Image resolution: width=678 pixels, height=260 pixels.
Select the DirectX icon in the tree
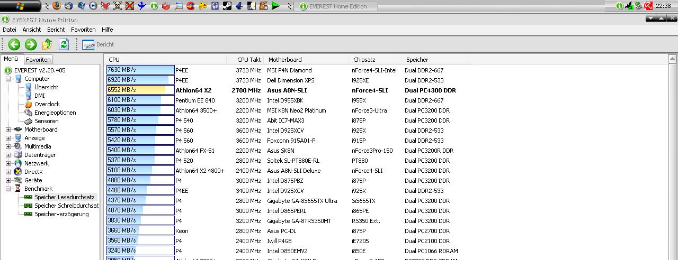tap(19, 172)
